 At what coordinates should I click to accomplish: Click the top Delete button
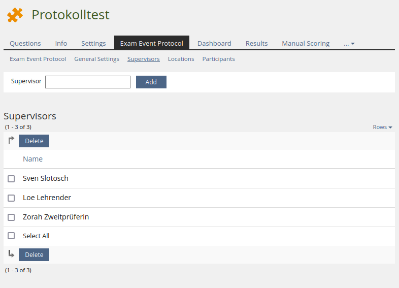click(x=34, y=141)
